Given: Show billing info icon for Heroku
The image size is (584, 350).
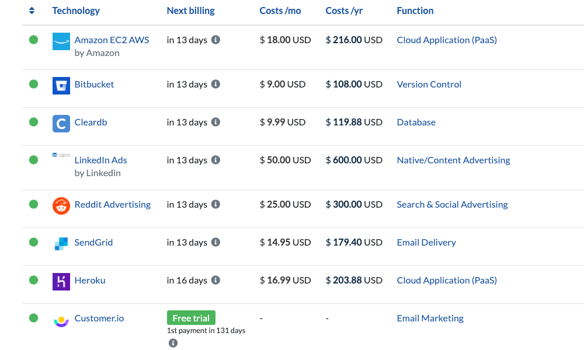Looking at the screenshot, I should (x=215, y=280).
